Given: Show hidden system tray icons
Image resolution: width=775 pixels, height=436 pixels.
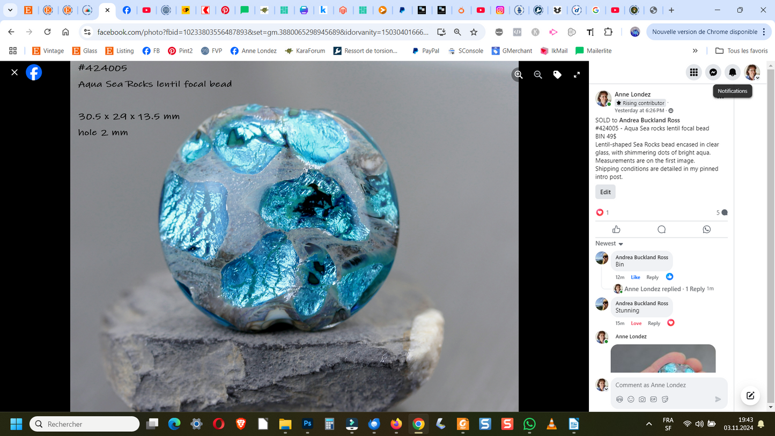Looking at the screenshot, I should 649,424.
